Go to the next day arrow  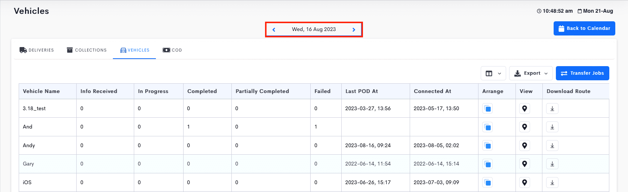click(x=354, y=30)
